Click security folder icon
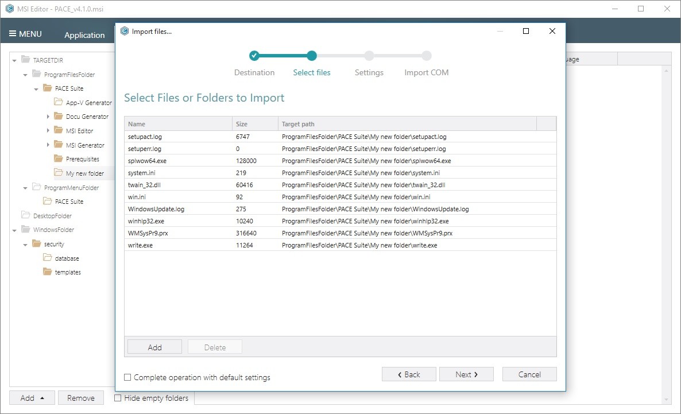 [37, 243]
